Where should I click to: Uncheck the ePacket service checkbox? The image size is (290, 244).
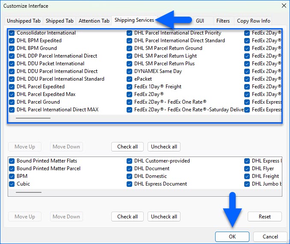point(130,79)
